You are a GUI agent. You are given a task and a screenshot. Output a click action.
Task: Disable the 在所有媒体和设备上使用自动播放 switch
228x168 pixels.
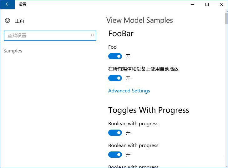(115, 78)
